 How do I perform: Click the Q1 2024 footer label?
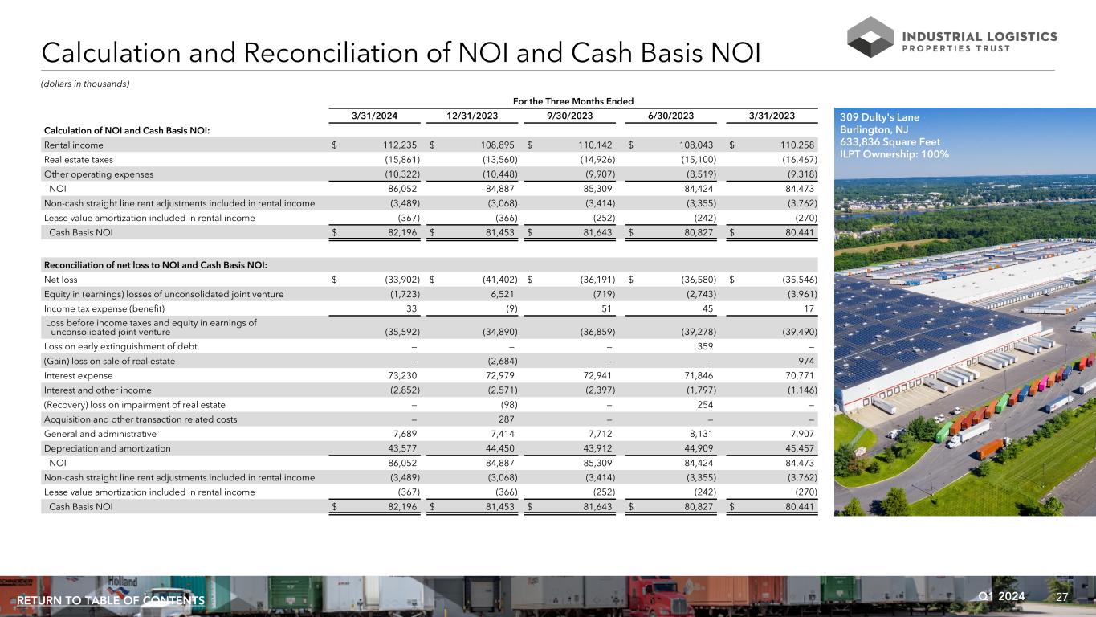pos(1004,598)
